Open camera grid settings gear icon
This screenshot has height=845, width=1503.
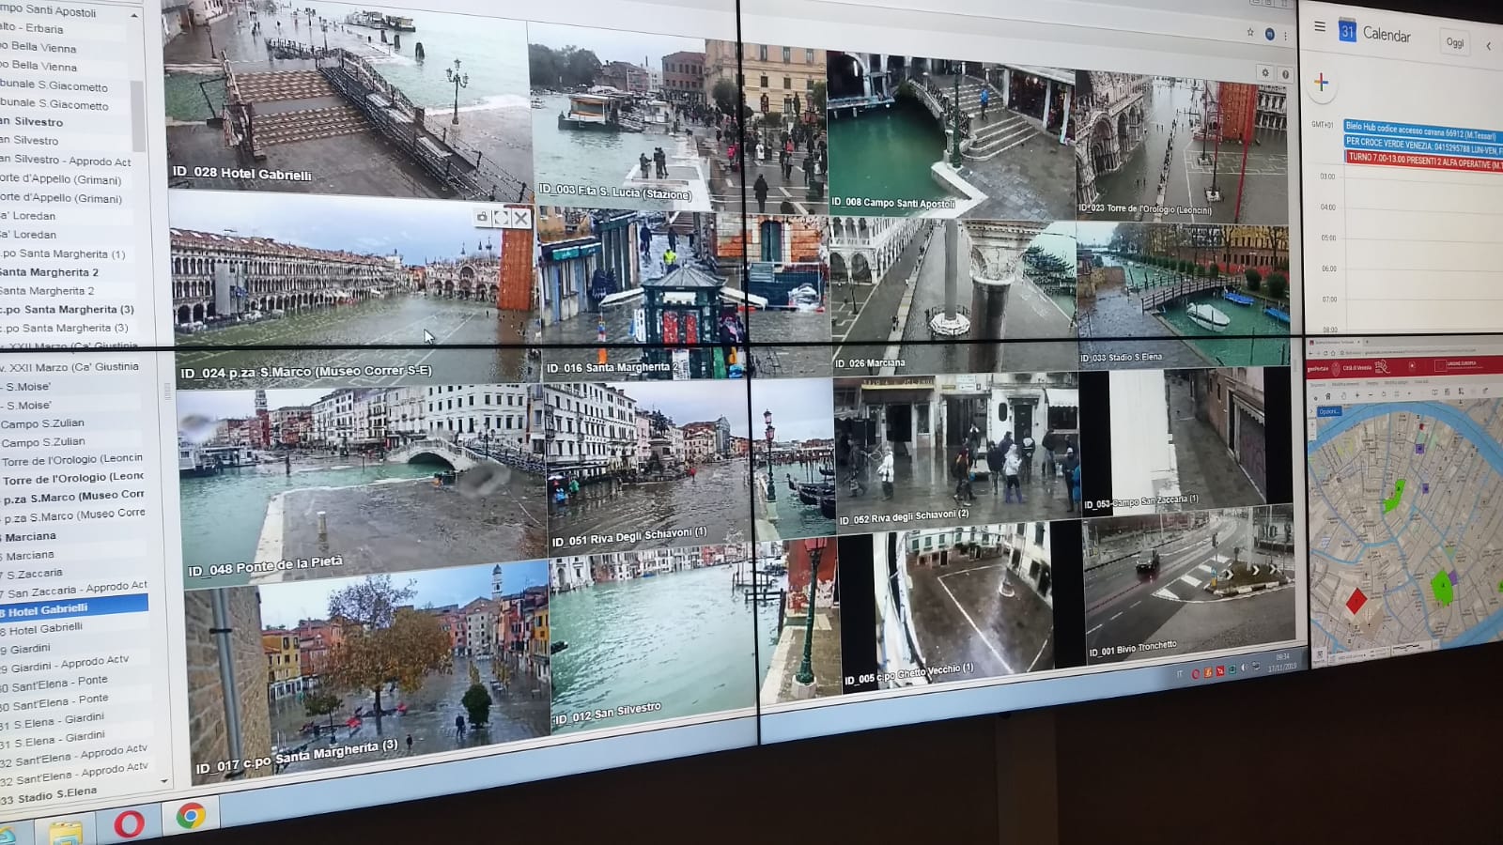click(x=1265, y=72)
